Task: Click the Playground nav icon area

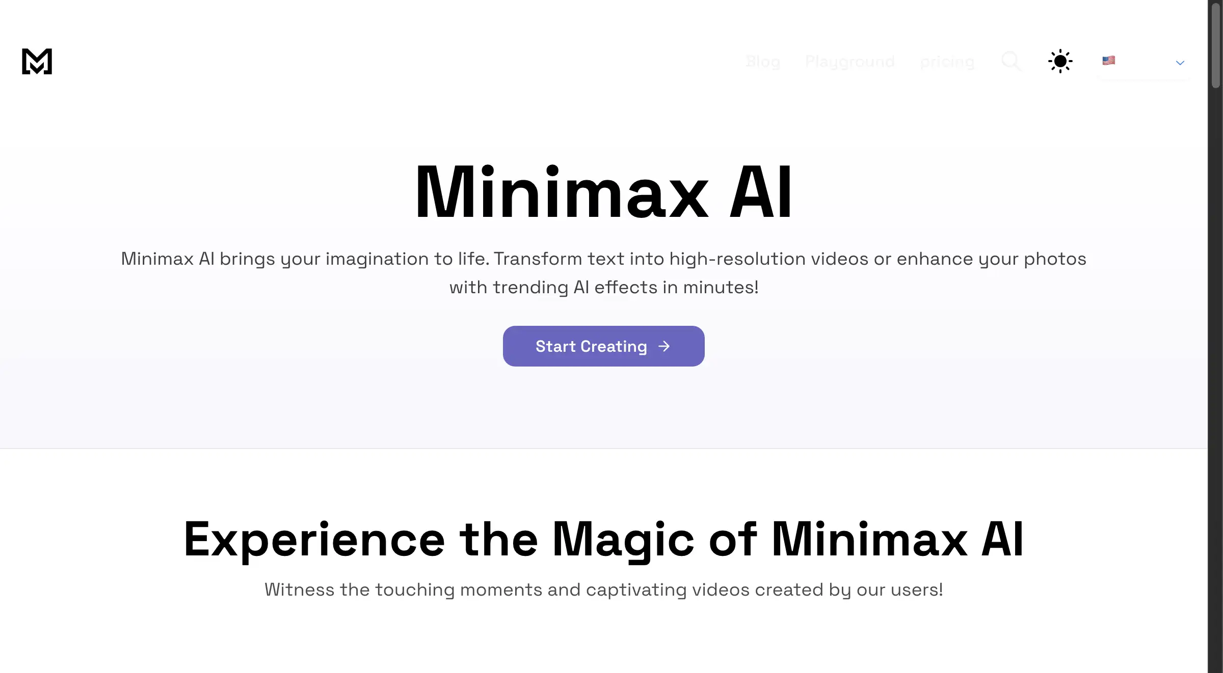Action: [850, 61]
